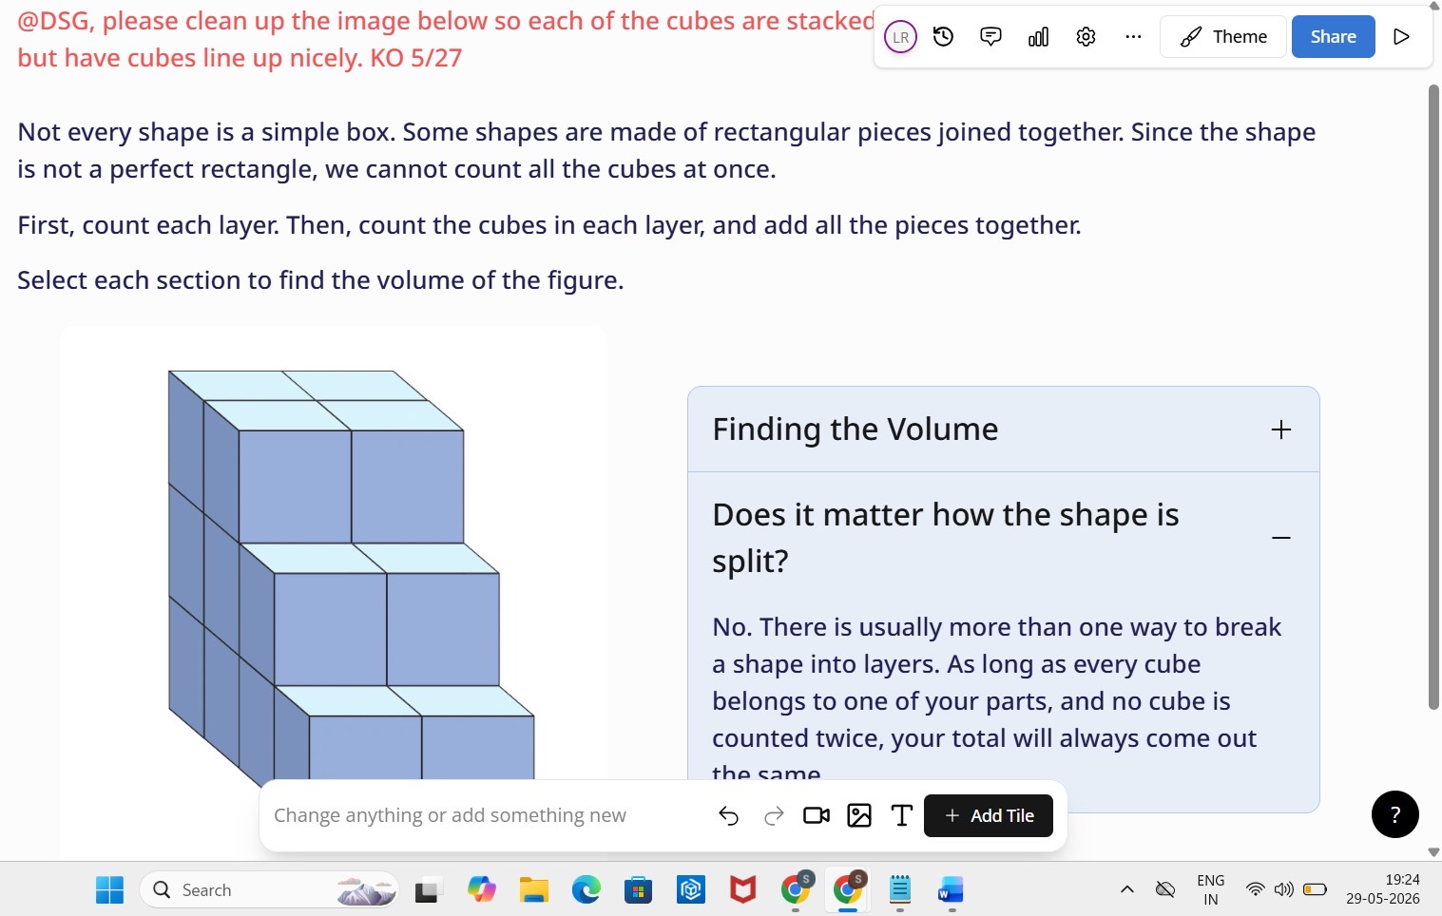Start the presentation play icon
Screen dimensions: 1442x916
click(x=1401, y=37)
